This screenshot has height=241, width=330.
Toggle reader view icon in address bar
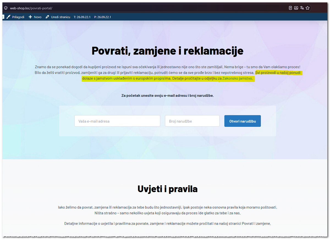coord(290,8)
